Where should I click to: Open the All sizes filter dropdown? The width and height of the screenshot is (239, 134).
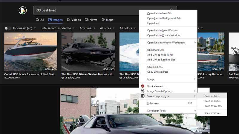pos(107,28)
